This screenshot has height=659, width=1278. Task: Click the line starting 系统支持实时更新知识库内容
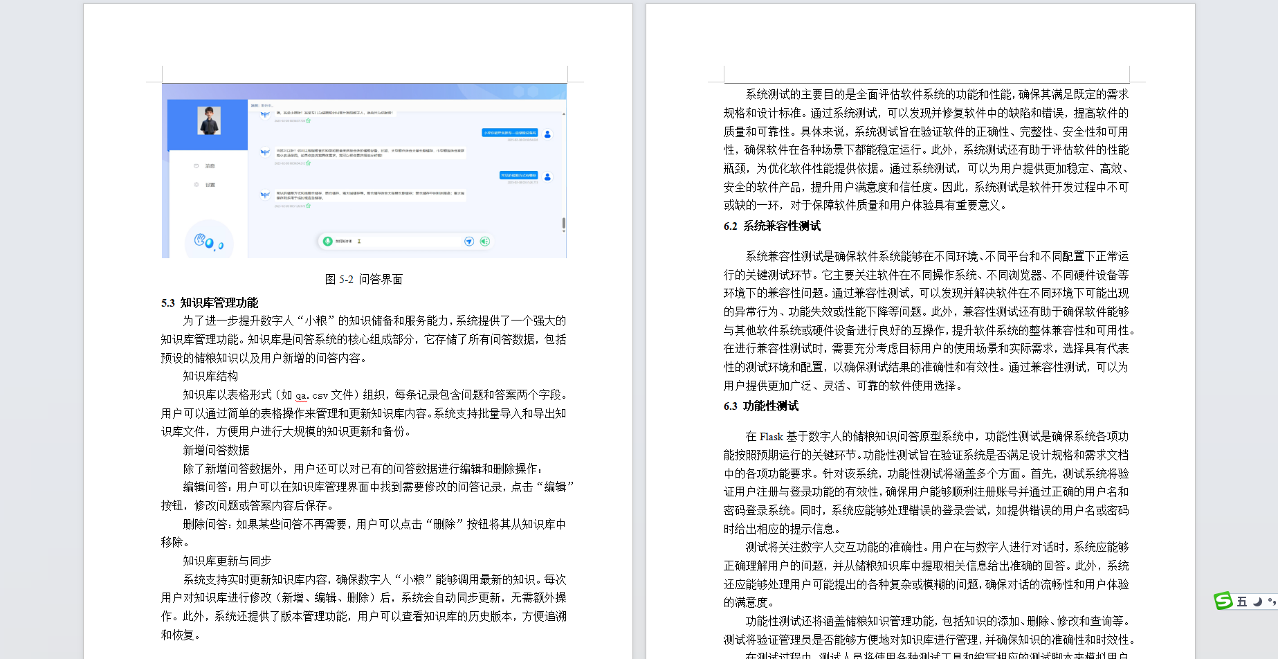coord(374,579)
